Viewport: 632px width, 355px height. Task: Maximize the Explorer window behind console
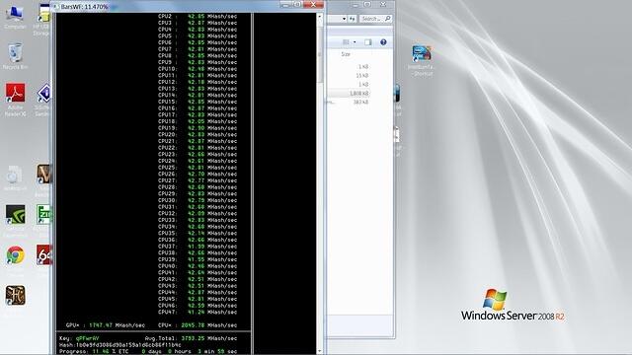tap(367, 4)
